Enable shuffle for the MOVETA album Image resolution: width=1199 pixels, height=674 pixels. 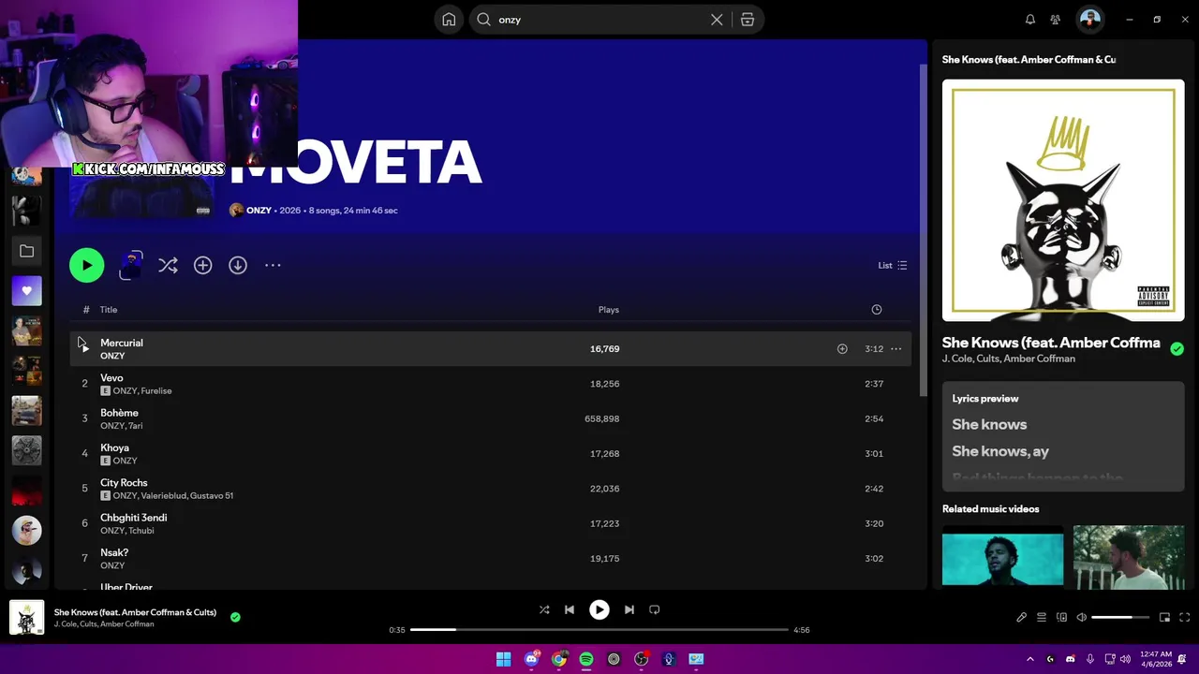click(168, 266)
